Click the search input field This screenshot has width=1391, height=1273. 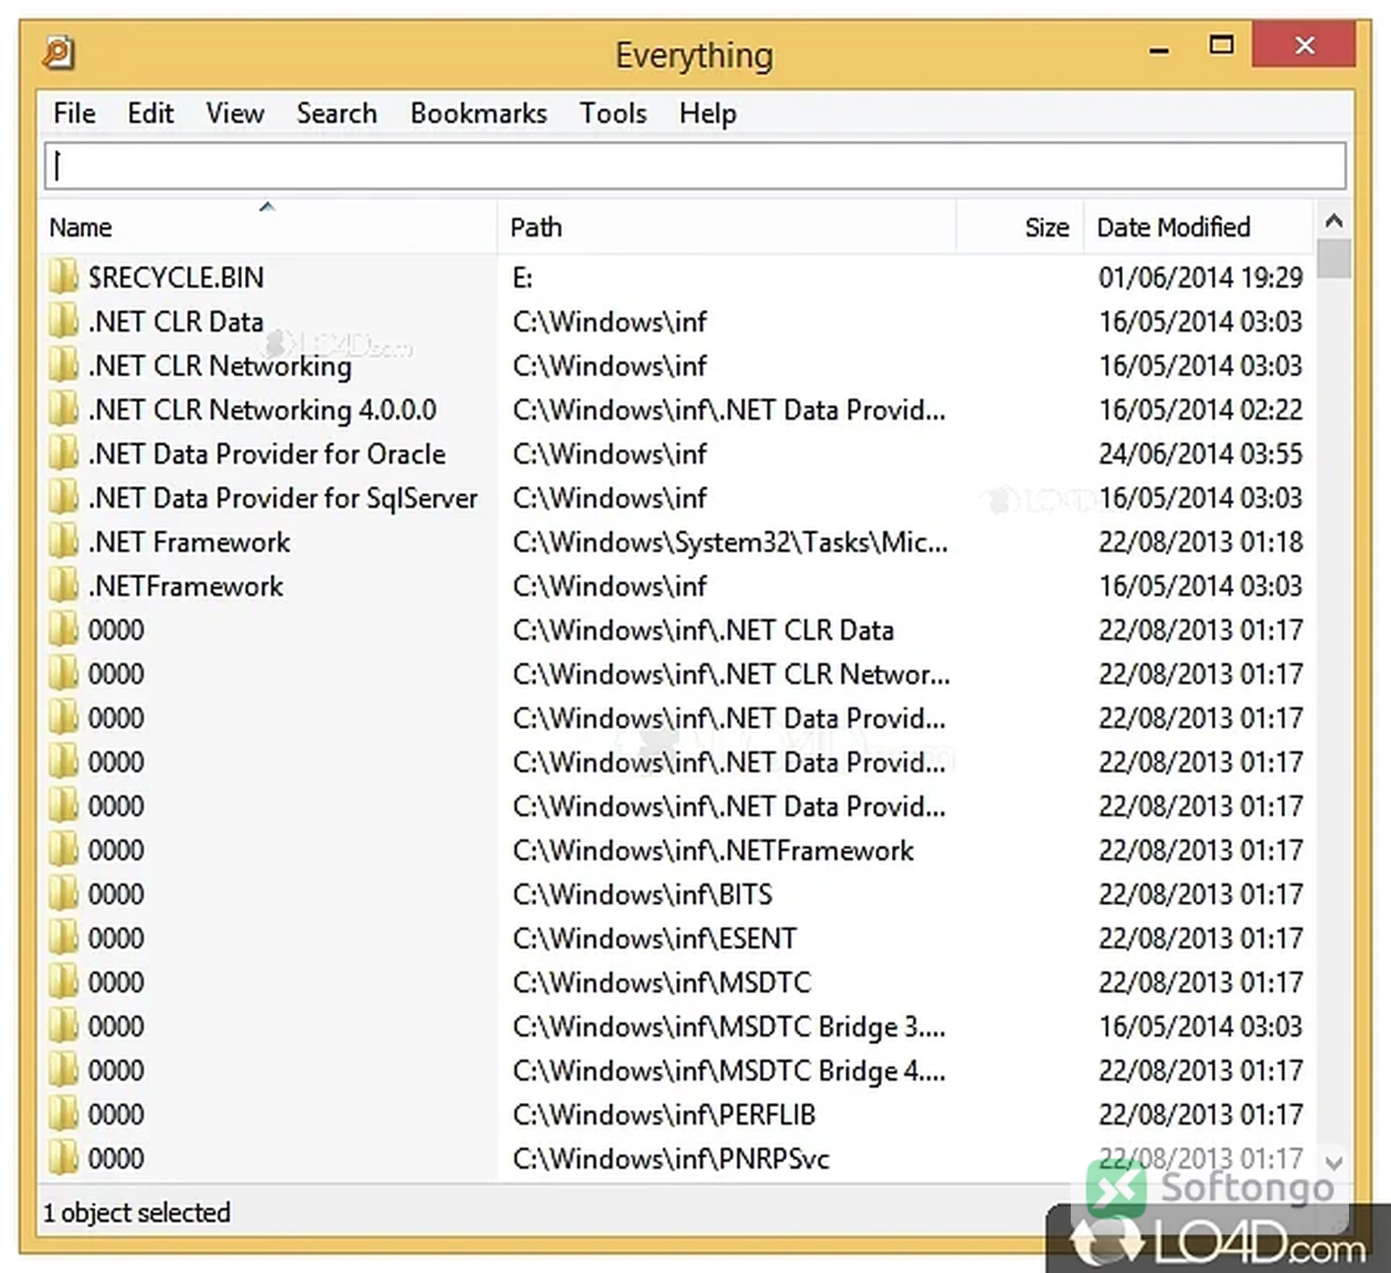[695, 166]
